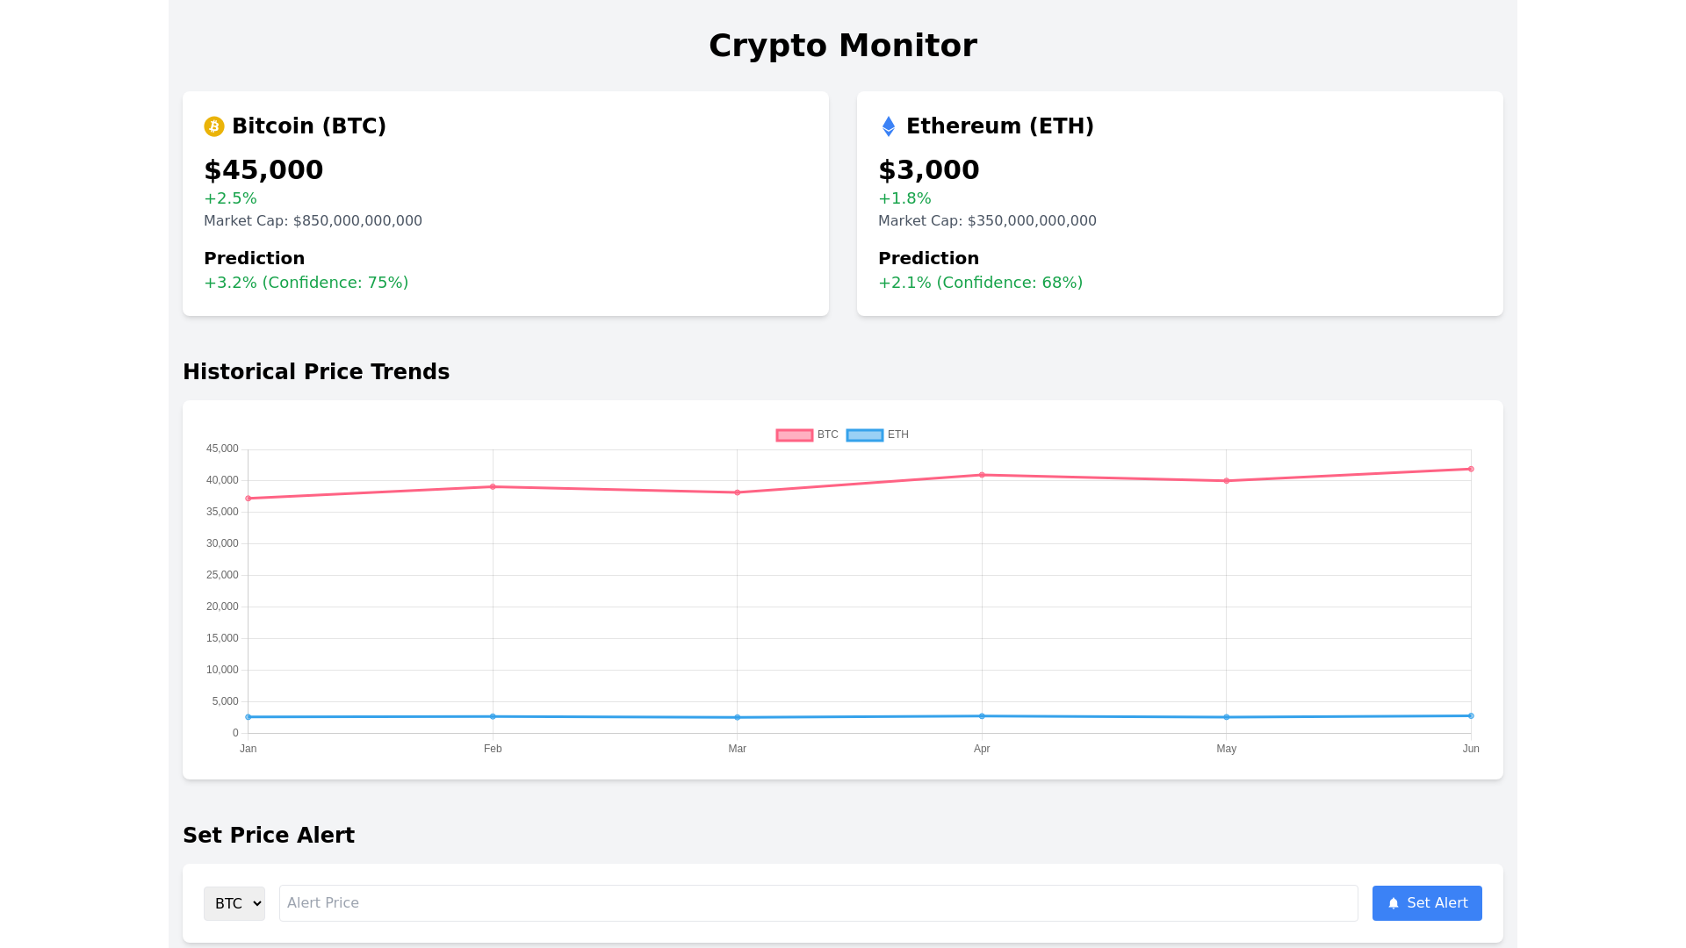Click the Ethereum $3,000 price
Image resolution: width=1686 pixels, height=948 pixels.
[928, 170]
